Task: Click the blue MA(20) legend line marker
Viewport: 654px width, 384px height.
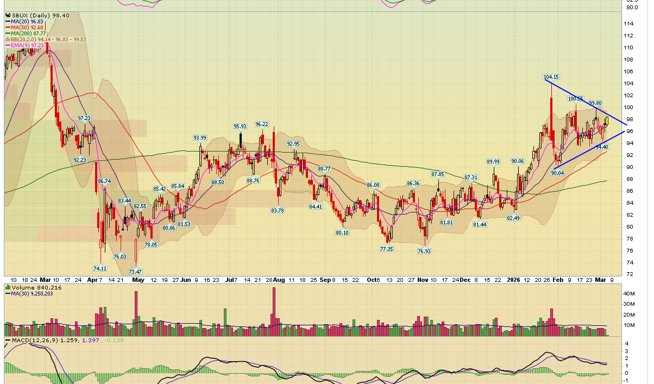Action: (8, 21)
